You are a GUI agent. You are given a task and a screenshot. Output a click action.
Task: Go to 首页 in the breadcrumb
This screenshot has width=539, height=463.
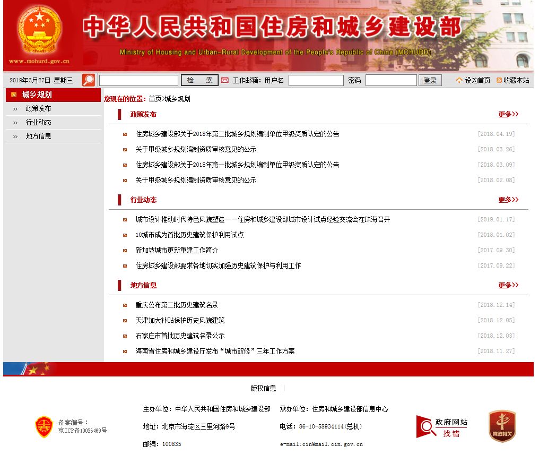point(155,99)
